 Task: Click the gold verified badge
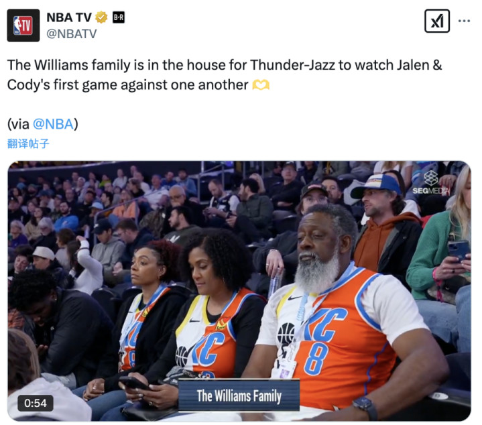pyautogui.click(x=101, y=17)
